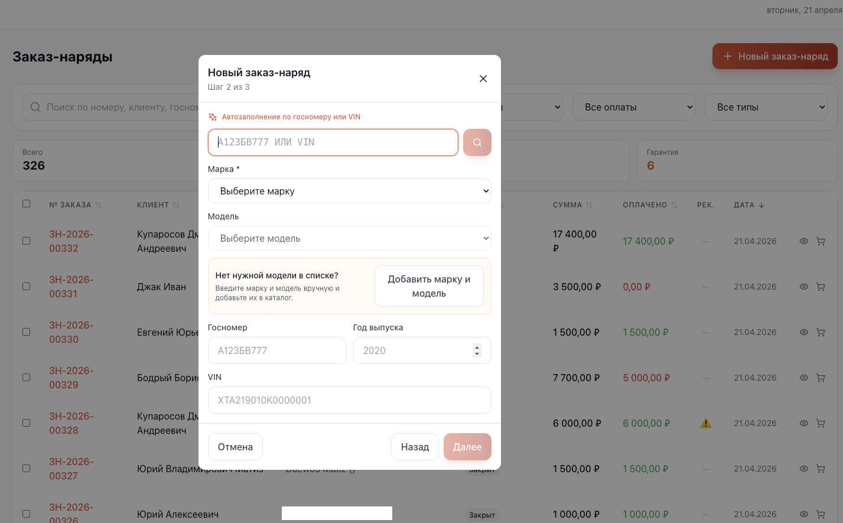Sort by date using the arrow icon
The width and height of the screenshot is (843, 523).
[x=761, y=205]
